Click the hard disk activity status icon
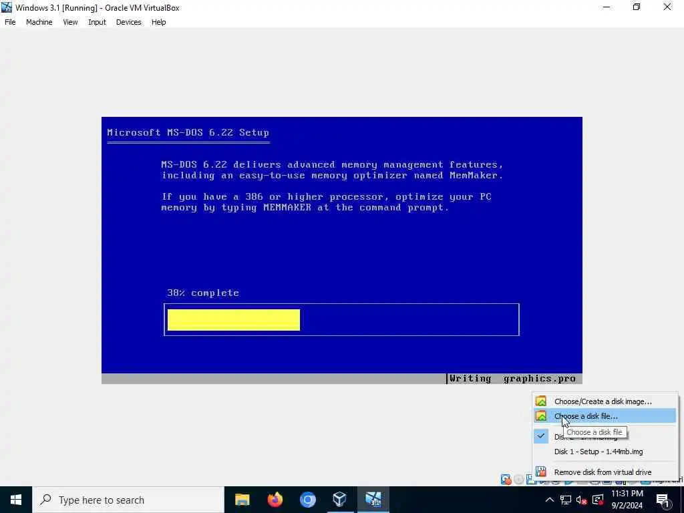684x513 pixels. point(506,480)
